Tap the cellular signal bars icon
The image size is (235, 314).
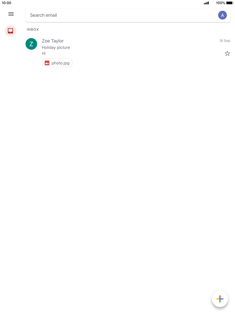coord(206,3)
